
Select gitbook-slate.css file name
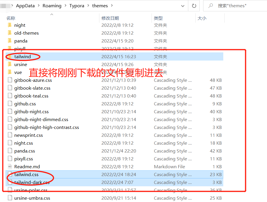pos(32,88)
